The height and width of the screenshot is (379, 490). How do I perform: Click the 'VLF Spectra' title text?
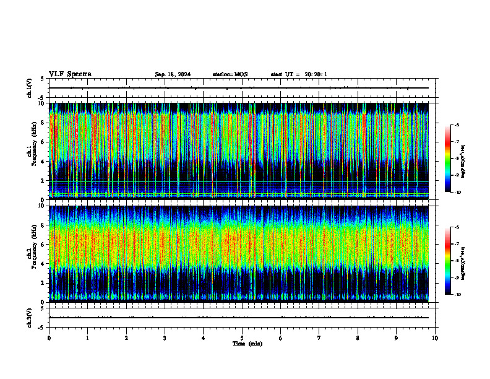point(70,74)
